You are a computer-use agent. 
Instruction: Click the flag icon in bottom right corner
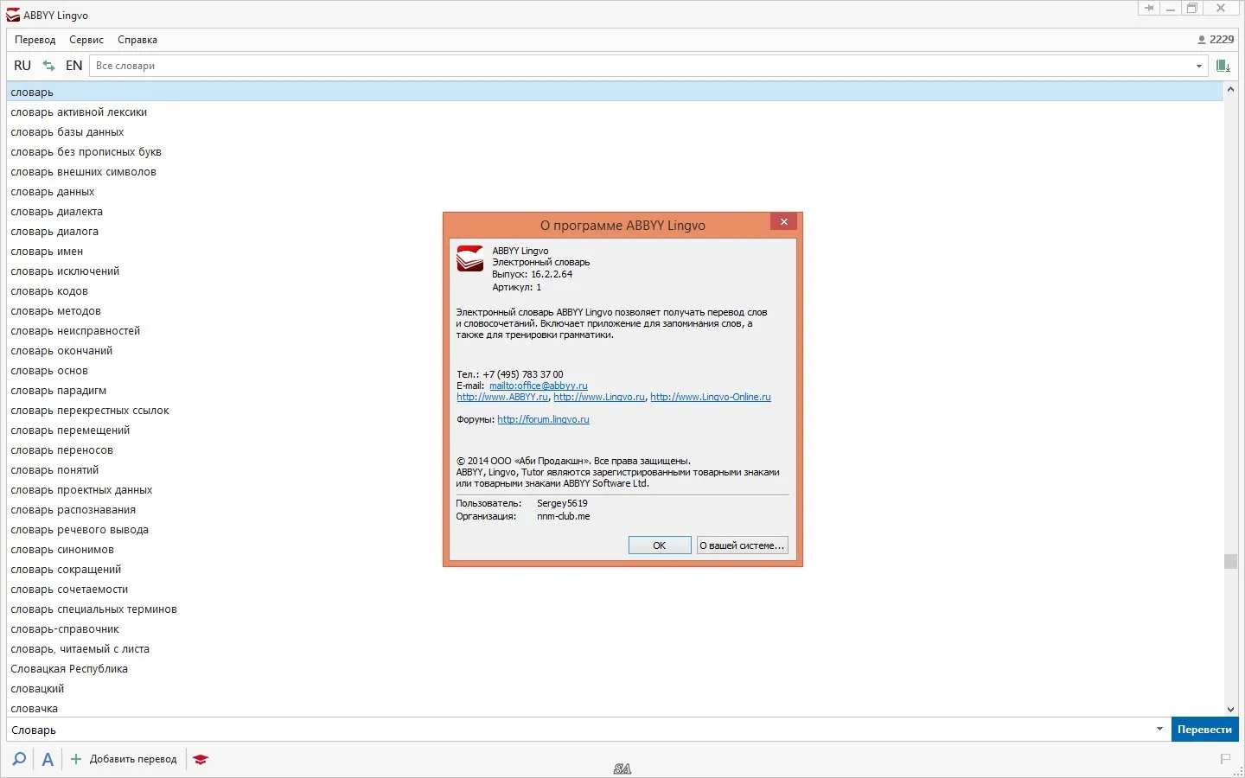1225,759
